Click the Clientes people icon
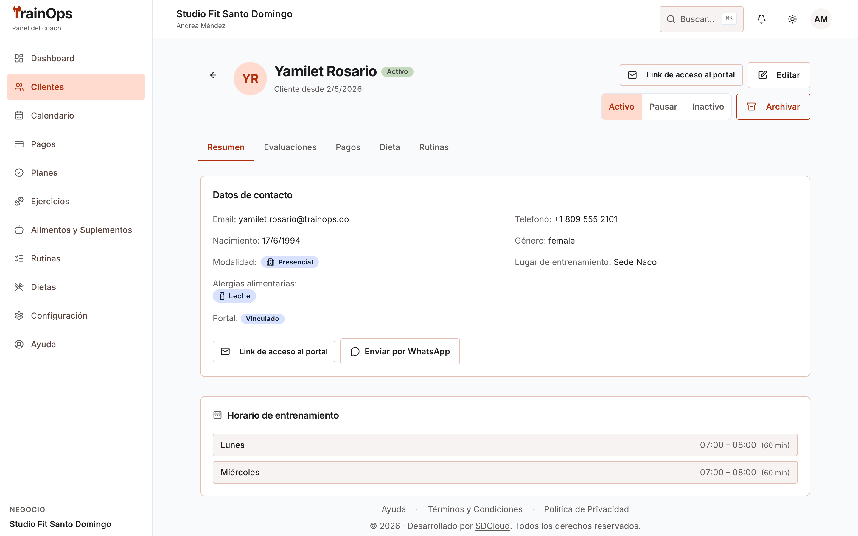Viewport: 858px width, 536px height. coord(19,87)
